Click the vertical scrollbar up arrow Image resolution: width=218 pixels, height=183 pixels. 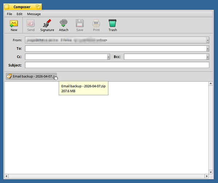(x=211, y=83)
